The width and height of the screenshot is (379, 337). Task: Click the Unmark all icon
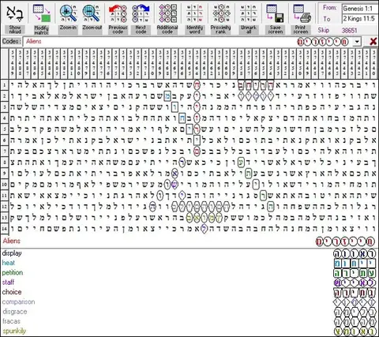pyautogui.click(x=249, y=13)
